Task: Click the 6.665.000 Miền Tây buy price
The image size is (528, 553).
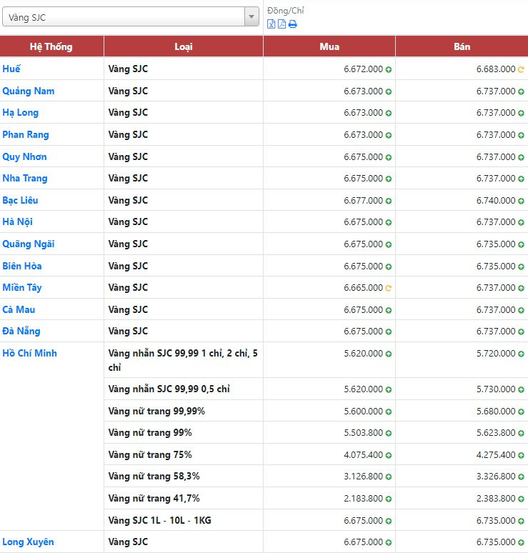Action: (363, 288)
